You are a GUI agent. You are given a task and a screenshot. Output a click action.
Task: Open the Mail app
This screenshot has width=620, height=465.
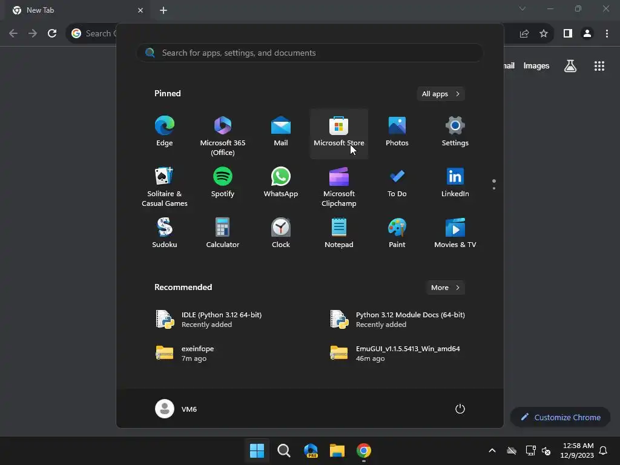pos(281,134)
